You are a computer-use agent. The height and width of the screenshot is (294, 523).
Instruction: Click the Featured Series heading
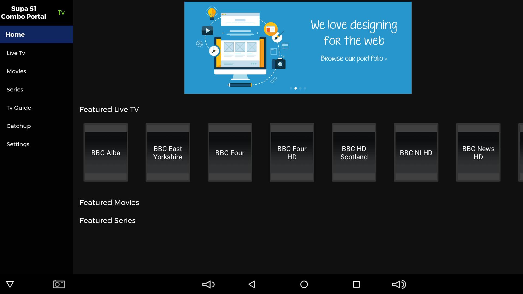coord(107,220)
